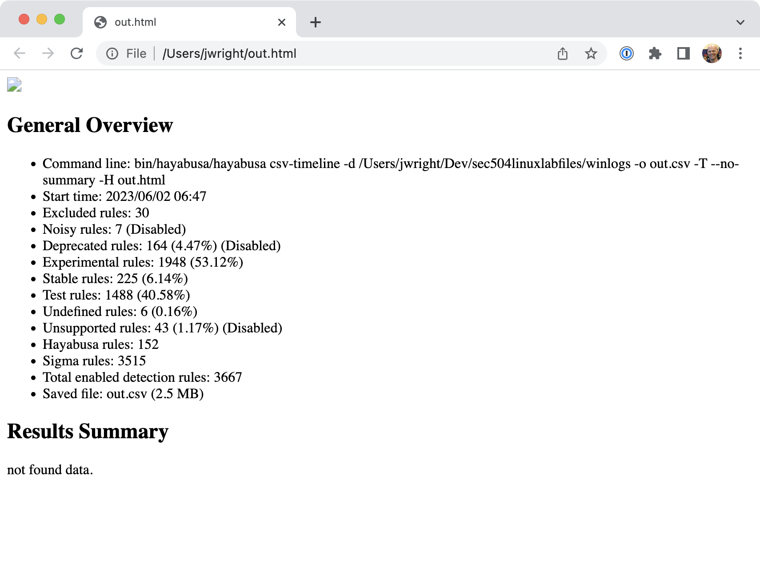
Task: Go forward using the forward arrow icon
Action: 48,53
